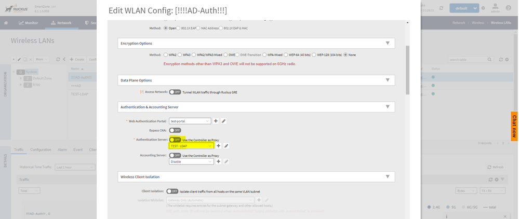519x219 pixels.
Task: Add a new Web Authentication Portal
Action: pos(216,121)
